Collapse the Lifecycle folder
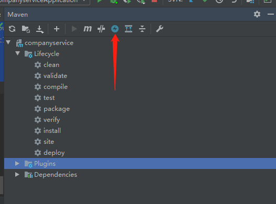The height and width of the screenshot is (204, 276). click(18, 53)
